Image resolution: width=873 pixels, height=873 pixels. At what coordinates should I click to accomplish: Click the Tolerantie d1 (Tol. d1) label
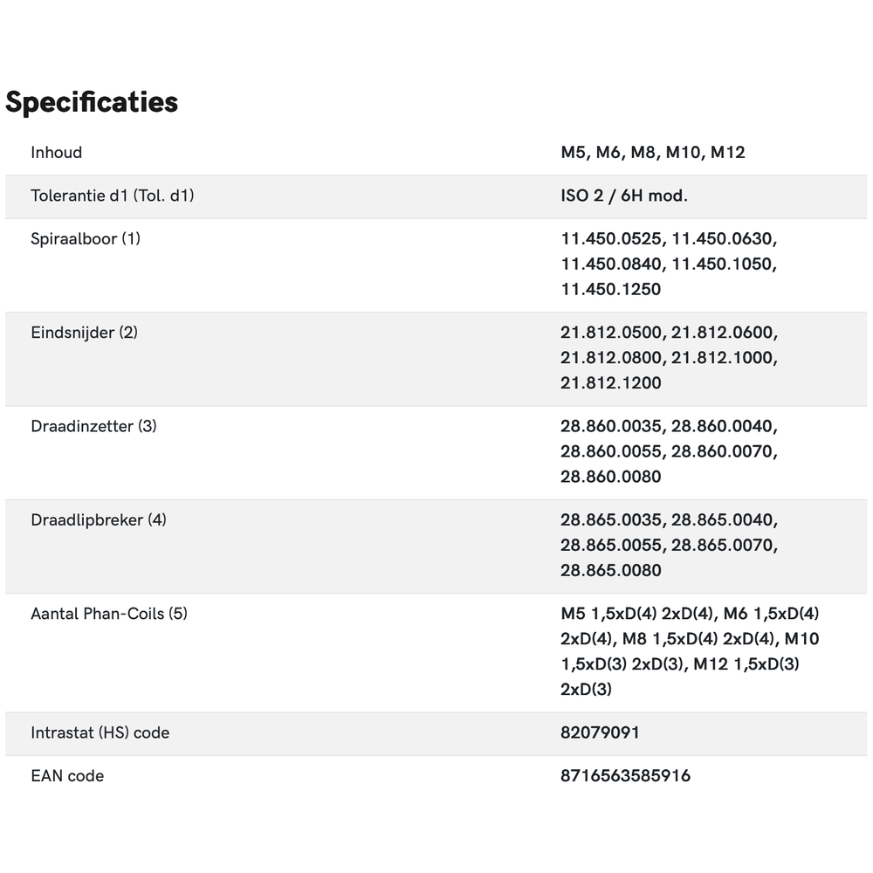pyautogui.click(x=113, y=196)
